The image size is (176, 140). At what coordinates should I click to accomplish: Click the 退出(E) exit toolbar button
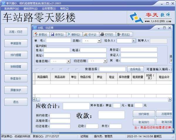pyautogui.click(x=124, y=34)
